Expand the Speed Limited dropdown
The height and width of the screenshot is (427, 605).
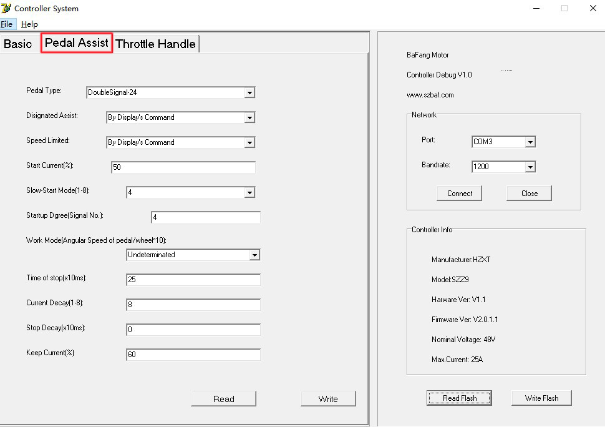point(249,142)
